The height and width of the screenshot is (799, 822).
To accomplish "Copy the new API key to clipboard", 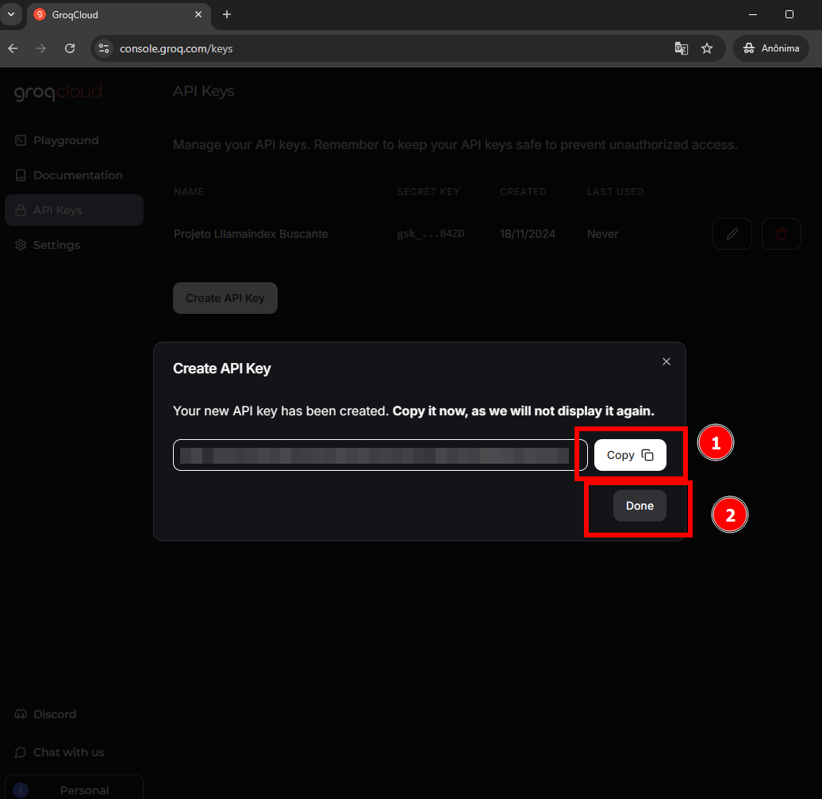I will [629, 454].
